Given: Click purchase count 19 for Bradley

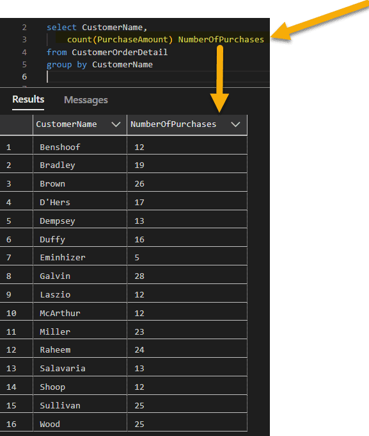Looking at the screenshot, I should [187, 165].
